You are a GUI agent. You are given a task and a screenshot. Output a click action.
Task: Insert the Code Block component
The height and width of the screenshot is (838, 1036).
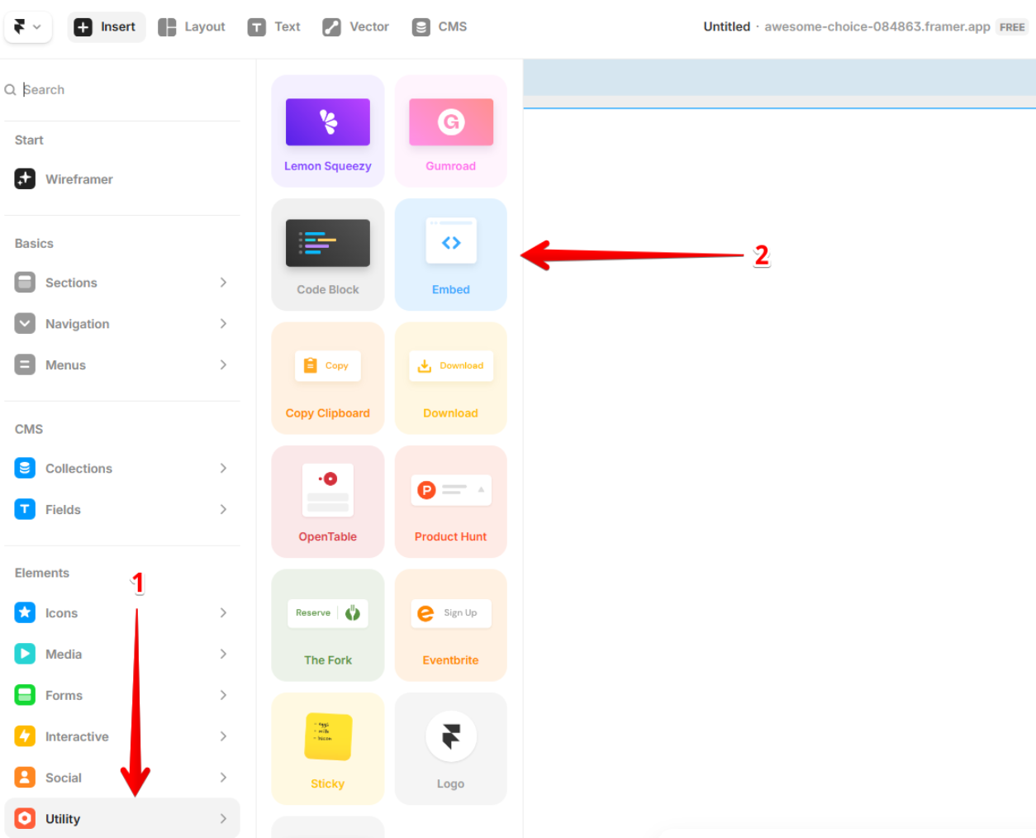click(x=328, y=255)
